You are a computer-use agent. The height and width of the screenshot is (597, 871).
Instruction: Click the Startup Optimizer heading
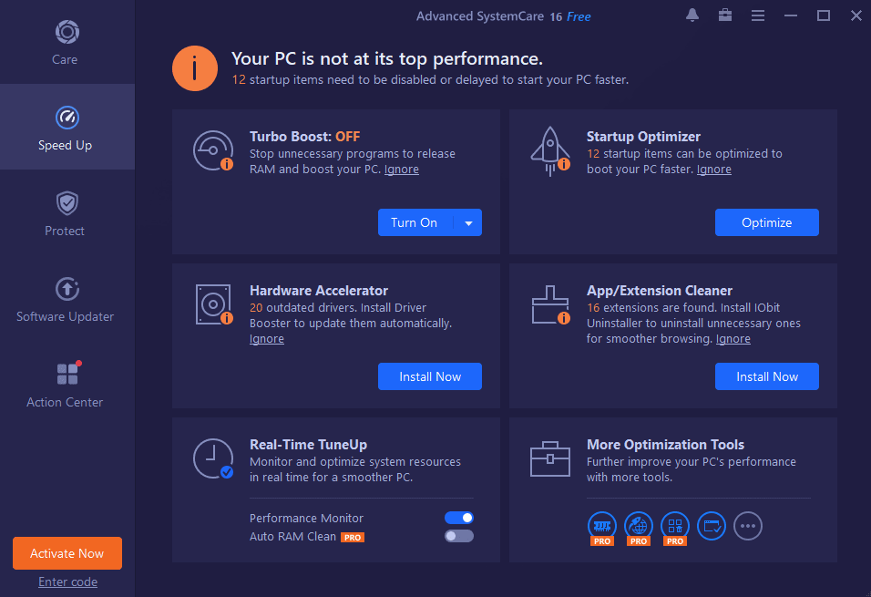point(643,137)
